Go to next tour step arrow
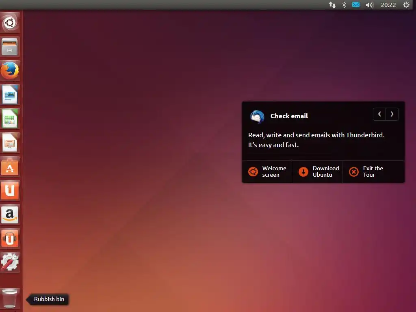 tap(392, 114)
